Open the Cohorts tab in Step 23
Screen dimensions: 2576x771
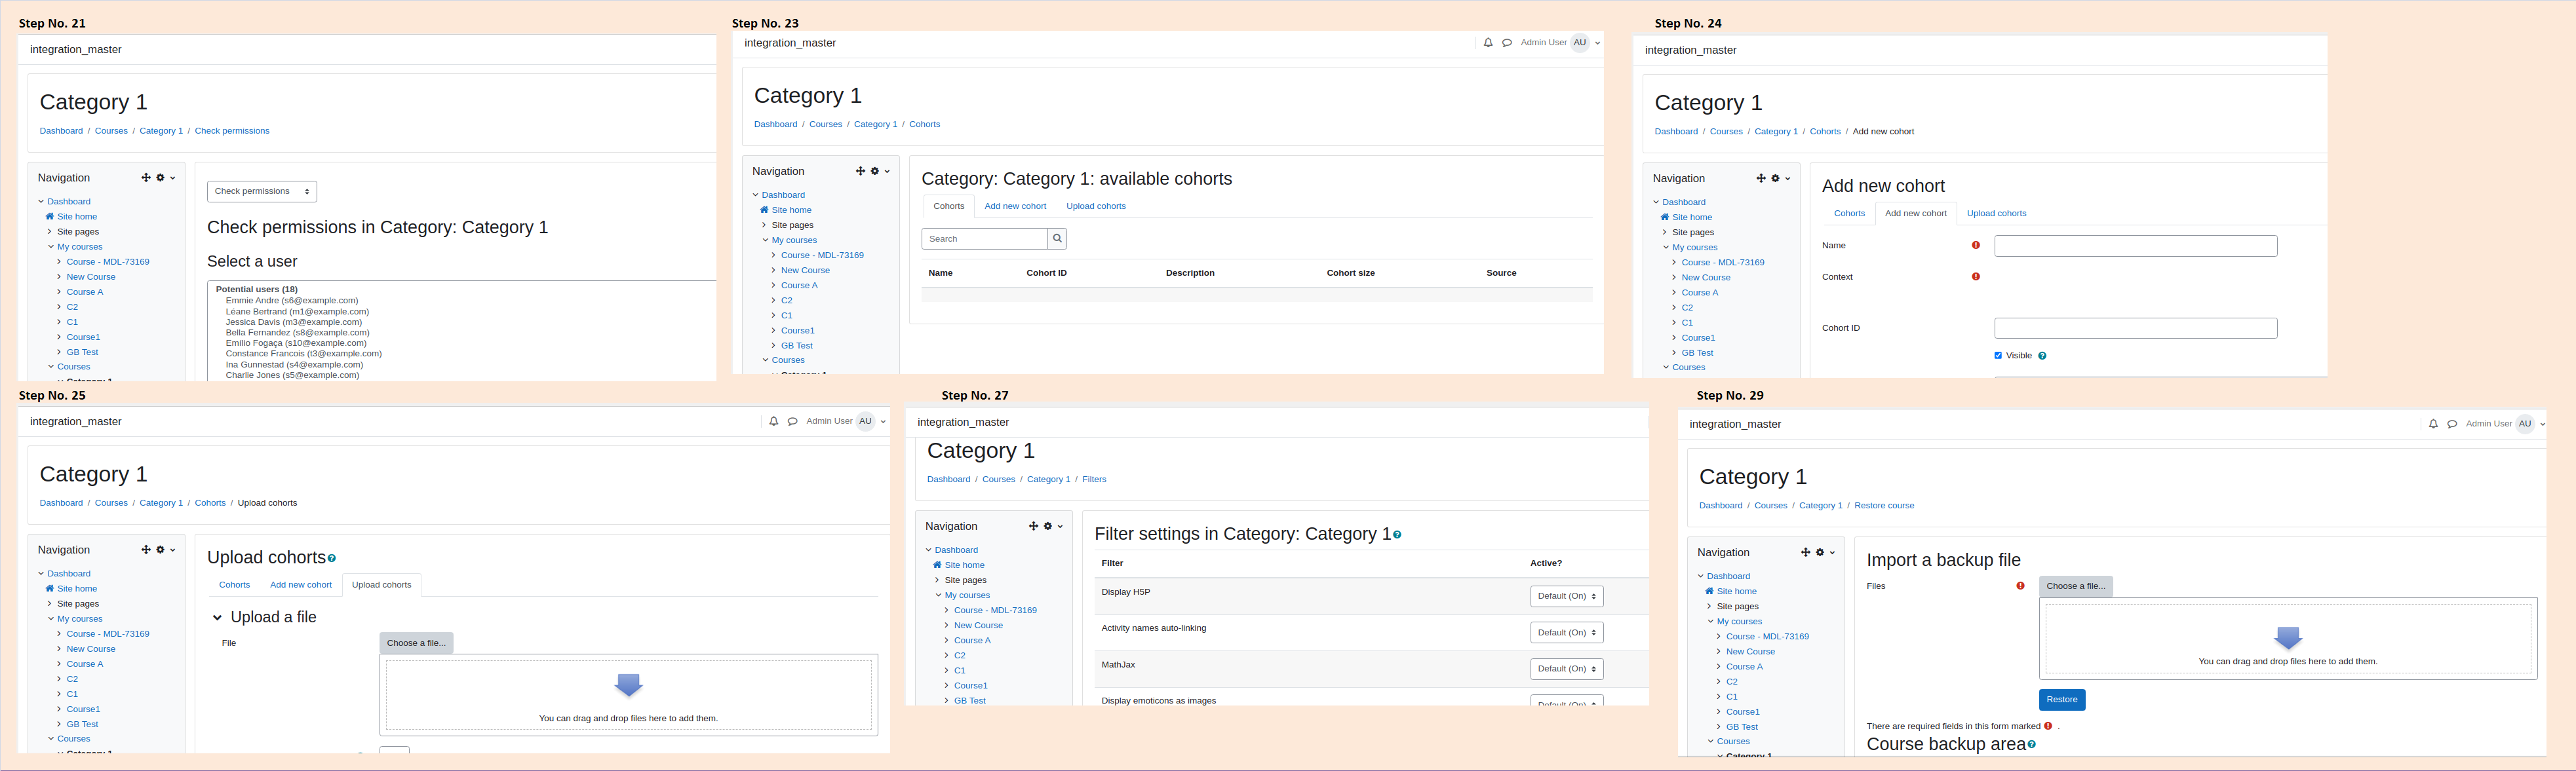pyautogui.click(x=949, y=206)
